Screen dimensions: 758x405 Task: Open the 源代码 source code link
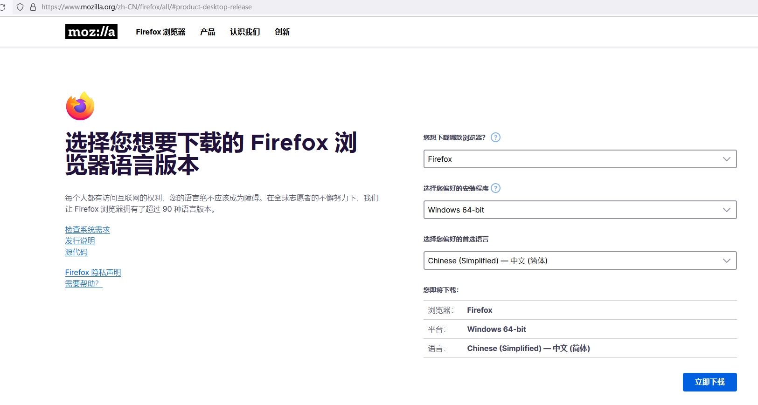(x=76, y=252)
